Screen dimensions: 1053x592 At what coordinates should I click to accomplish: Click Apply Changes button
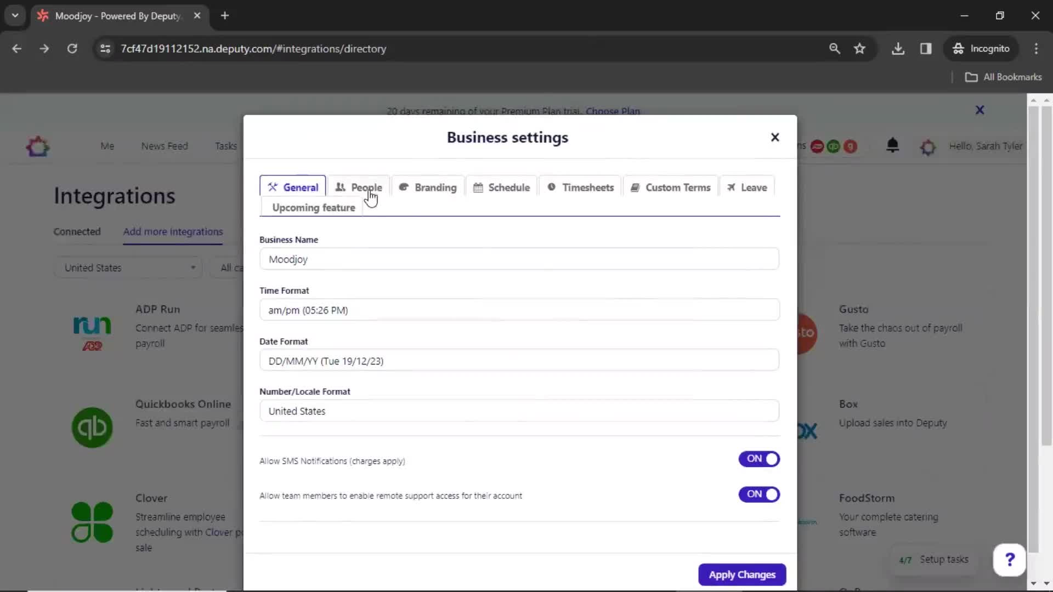click(742, 574)
